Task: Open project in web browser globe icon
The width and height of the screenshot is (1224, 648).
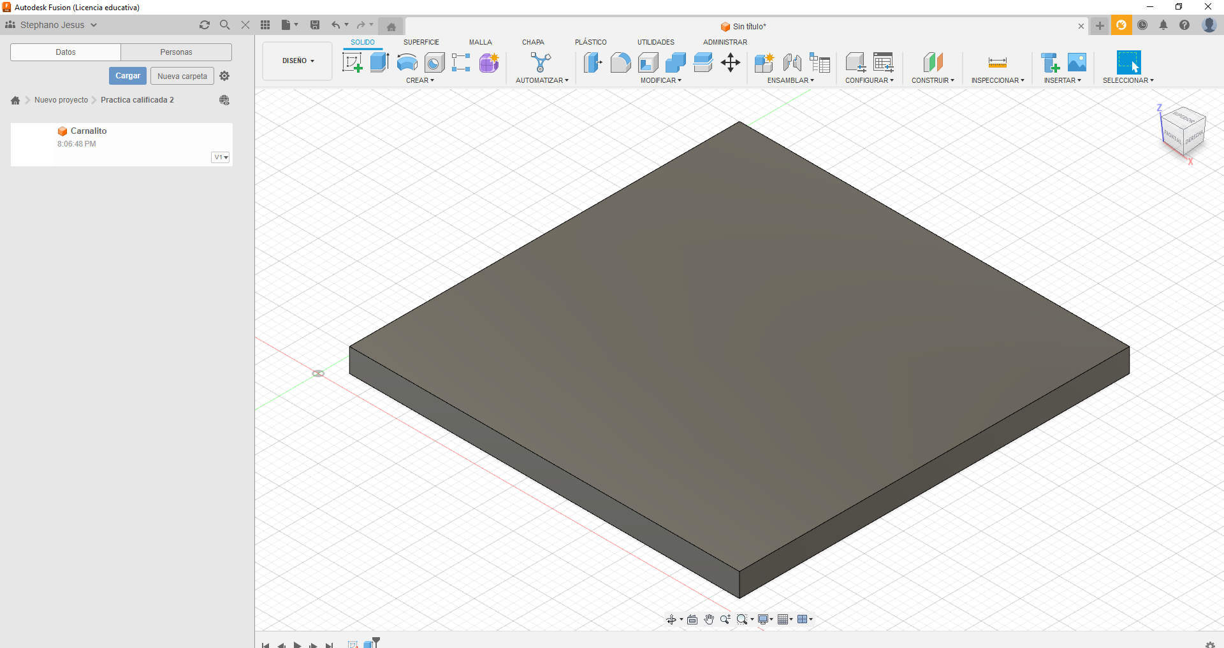Action: (x=224, y=100)
